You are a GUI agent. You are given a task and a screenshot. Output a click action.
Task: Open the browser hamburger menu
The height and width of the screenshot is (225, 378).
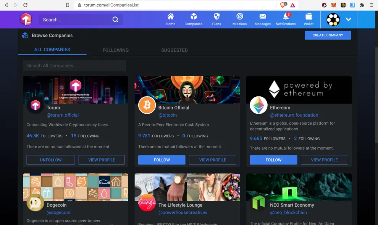click(372, 5)
